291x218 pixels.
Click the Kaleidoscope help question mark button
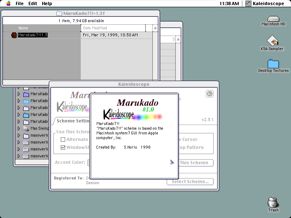coord(210,94)
